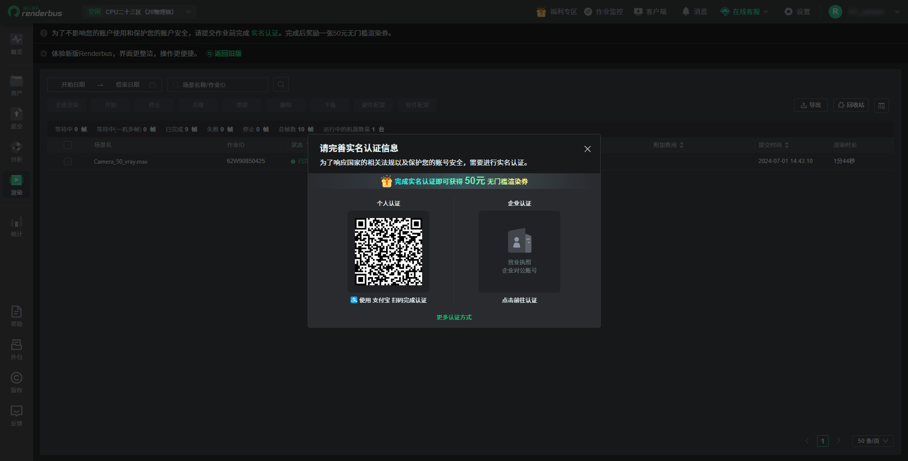Open the 回收站 recycle bin
Viewport: 908px width, 461px height.
pos(851,105)
